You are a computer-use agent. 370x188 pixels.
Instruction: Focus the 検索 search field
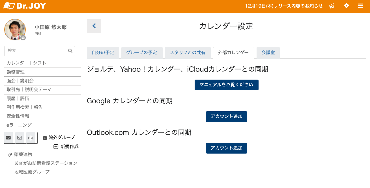(40, 51)
